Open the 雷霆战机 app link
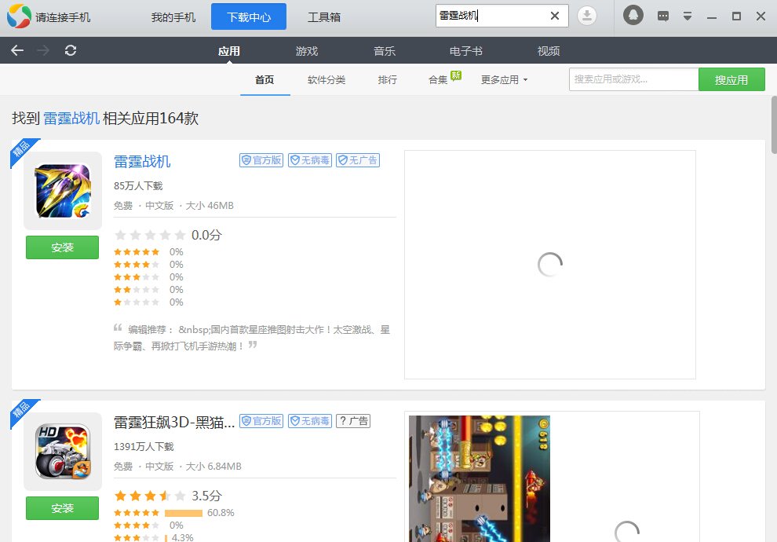This screenshot has height=542, width=777. coord(142,161)
